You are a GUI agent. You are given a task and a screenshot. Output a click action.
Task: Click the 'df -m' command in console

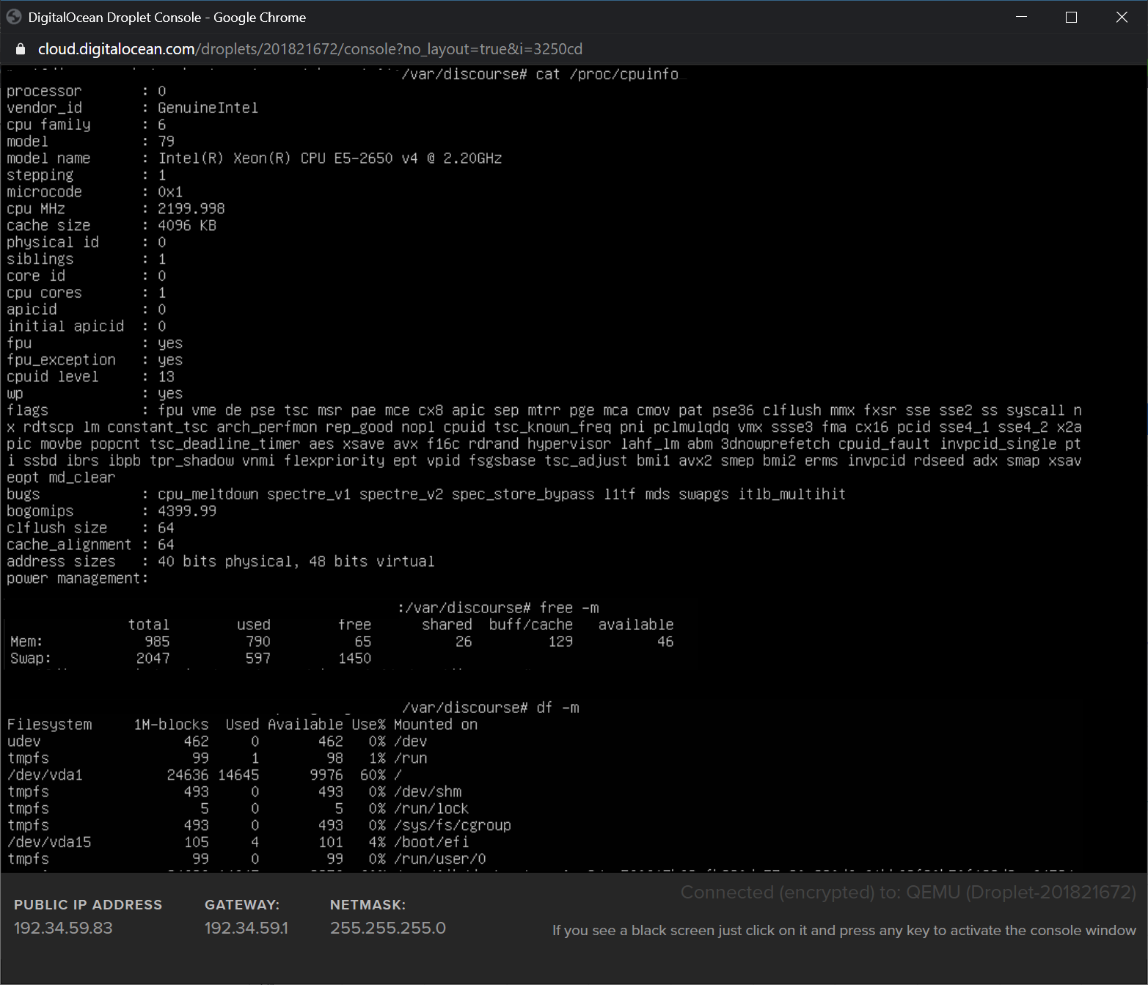coord(557,708)
